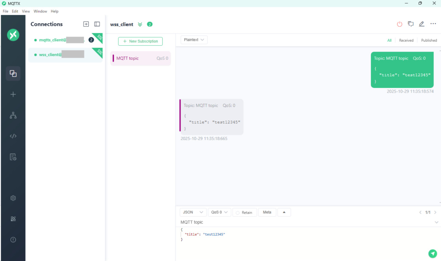441x261 pixels.
Task: Open the new connection plus icon in sidebar
Action: [13, 94]
